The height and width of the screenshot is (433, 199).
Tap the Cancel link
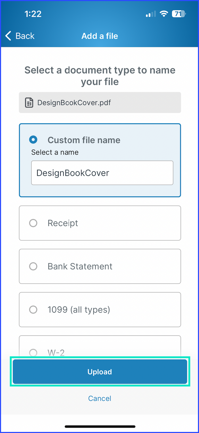click(x=100, y=398)
